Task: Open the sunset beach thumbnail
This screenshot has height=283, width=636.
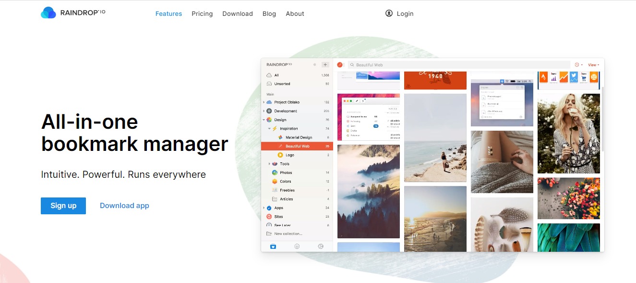Action: [x=435, y=219]
